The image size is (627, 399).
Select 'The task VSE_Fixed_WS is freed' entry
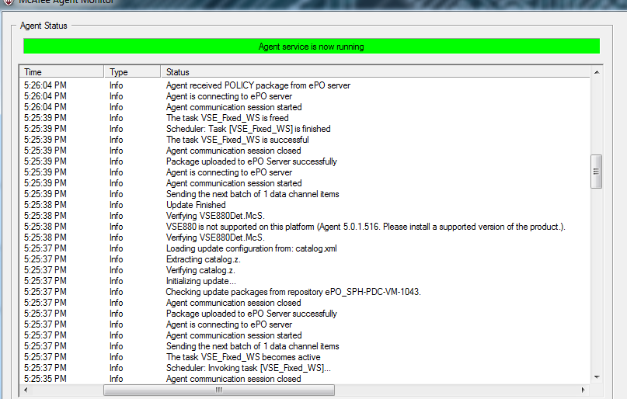tap(227, 118)
